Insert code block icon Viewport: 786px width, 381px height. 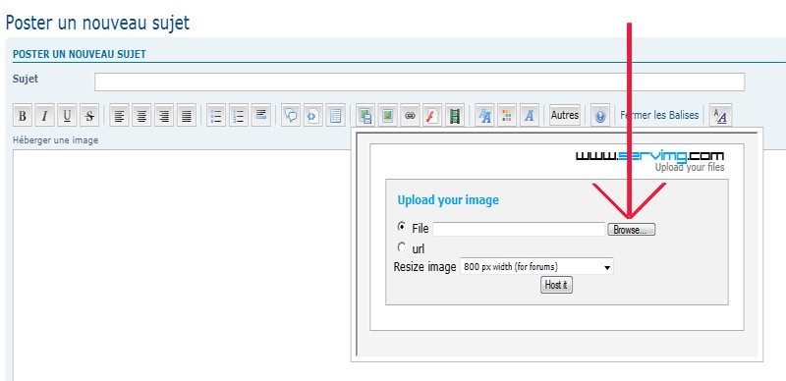313,116
